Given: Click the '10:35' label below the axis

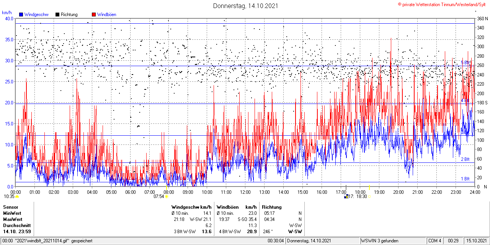Looking at the screenshot, I should pos(9,196).
